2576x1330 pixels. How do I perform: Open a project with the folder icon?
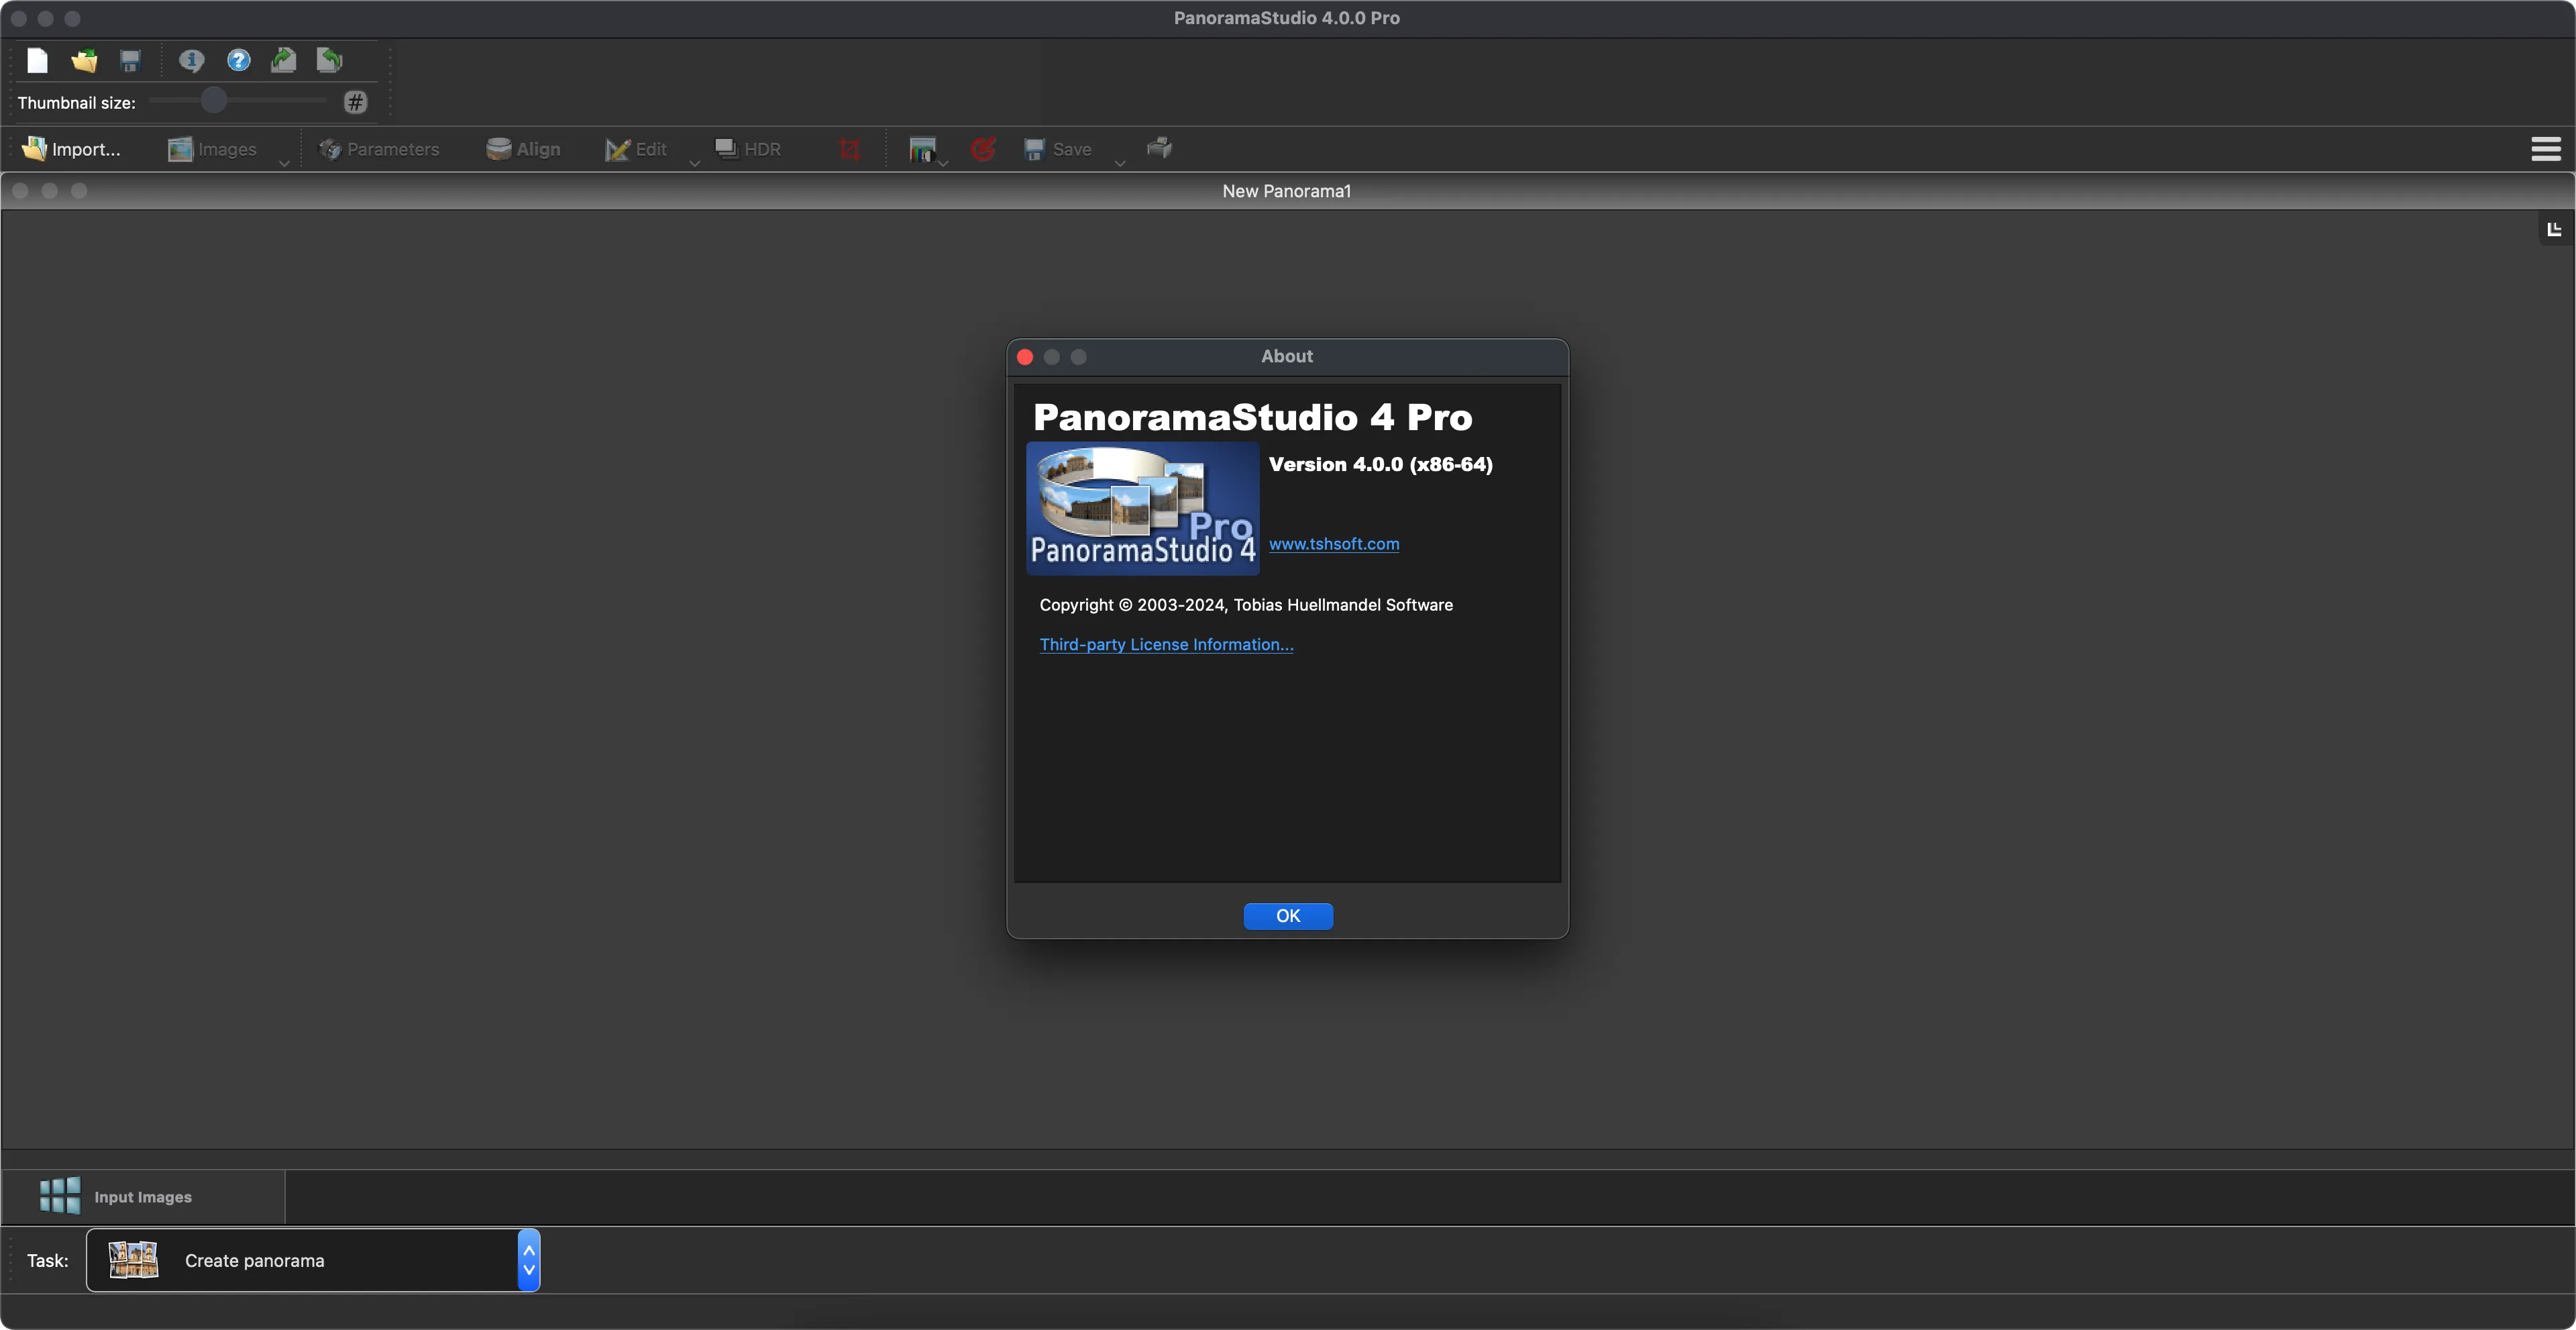click(x=84, y=61)
